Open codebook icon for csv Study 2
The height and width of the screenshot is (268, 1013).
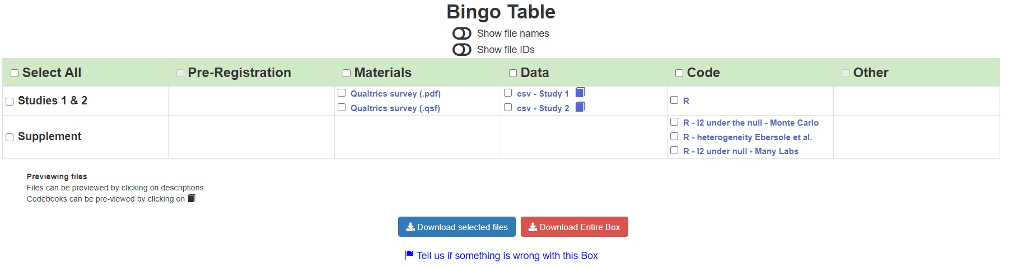[x=580, y=107]
